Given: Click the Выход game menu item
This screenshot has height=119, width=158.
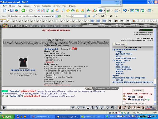Looking at the screenshot, I should coord(146,24).
